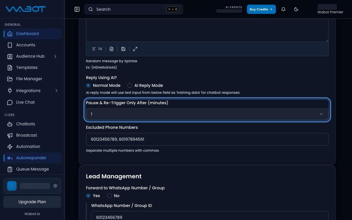The width and height of the screenshot is (352, 220).
Task: Expand the message editor to fullscreen
Action: tap(135, 49)
